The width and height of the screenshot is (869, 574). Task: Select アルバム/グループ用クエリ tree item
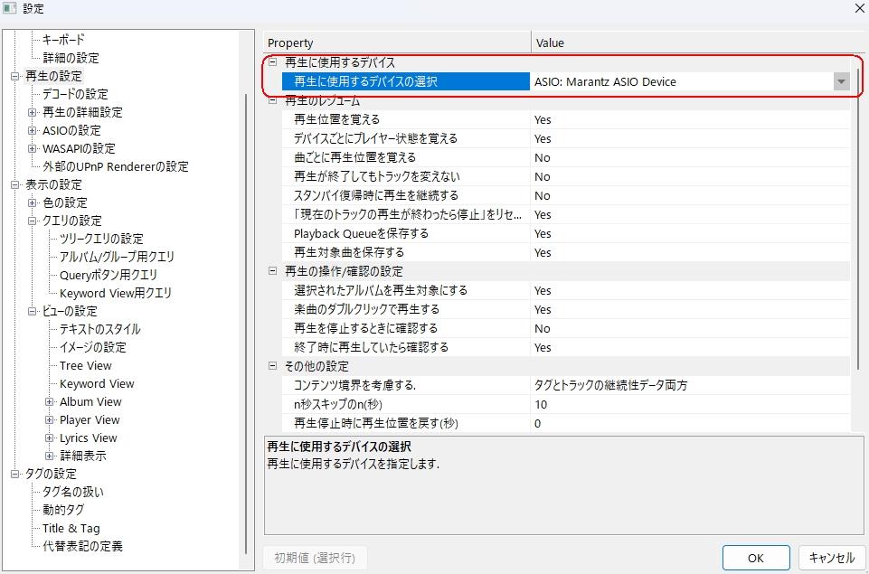coord(117,257)
